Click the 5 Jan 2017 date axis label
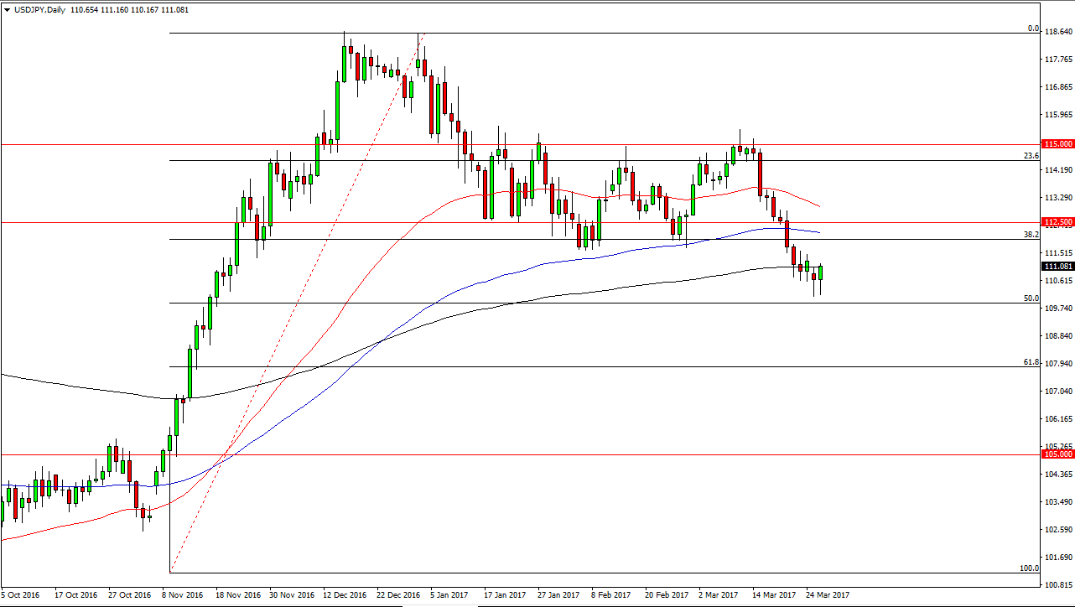 click(447, 595)
